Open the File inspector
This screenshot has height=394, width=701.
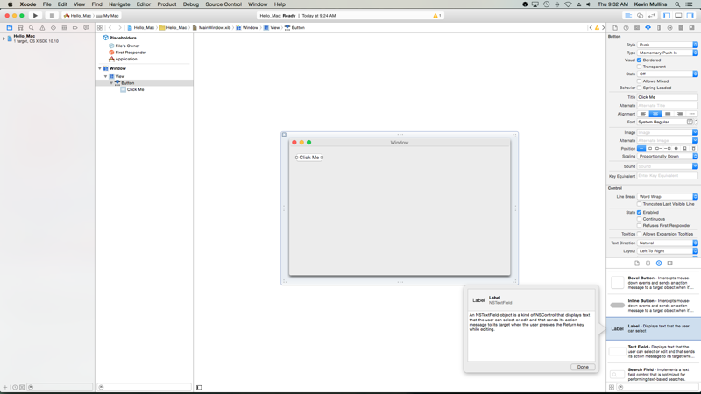pos(615,28)
